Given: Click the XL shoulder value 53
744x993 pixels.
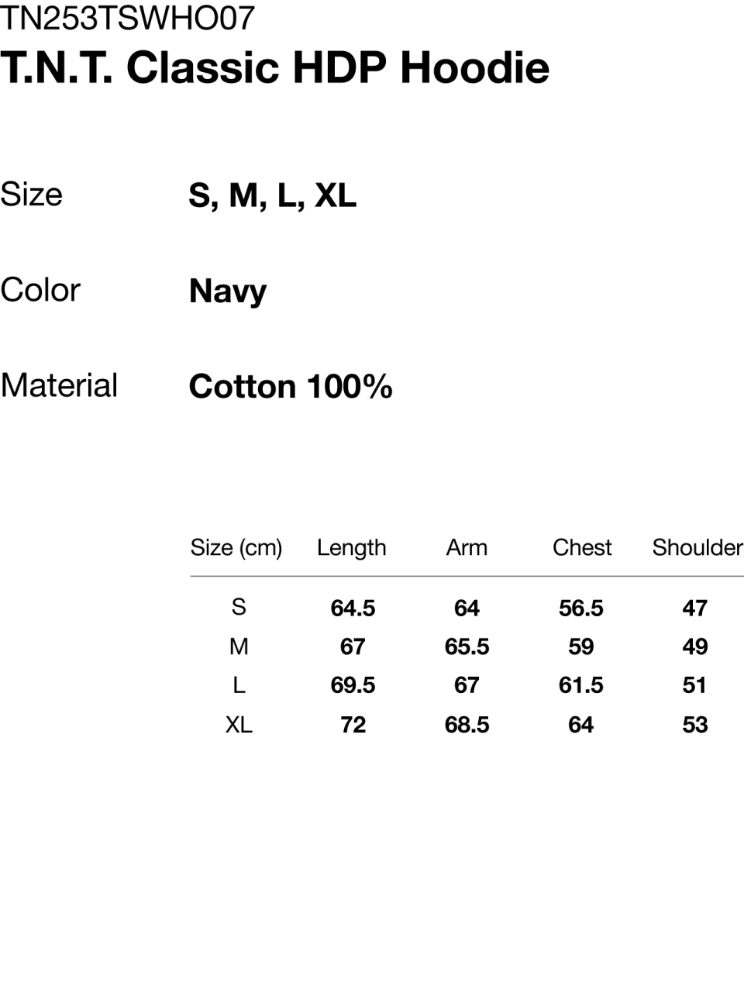Looking at the screenshot, I should coord(695,725).
